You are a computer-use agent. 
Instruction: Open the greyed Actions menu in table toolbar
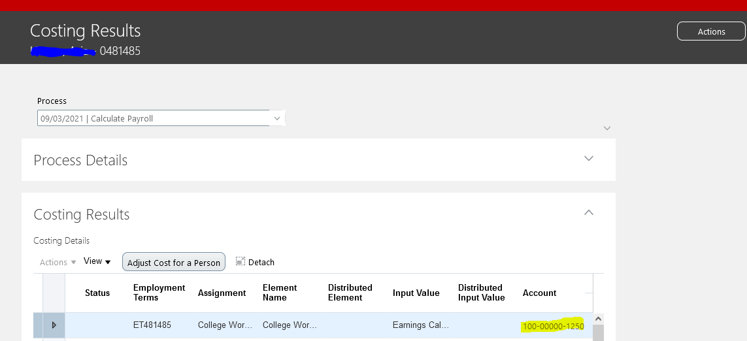coord(58,262)
